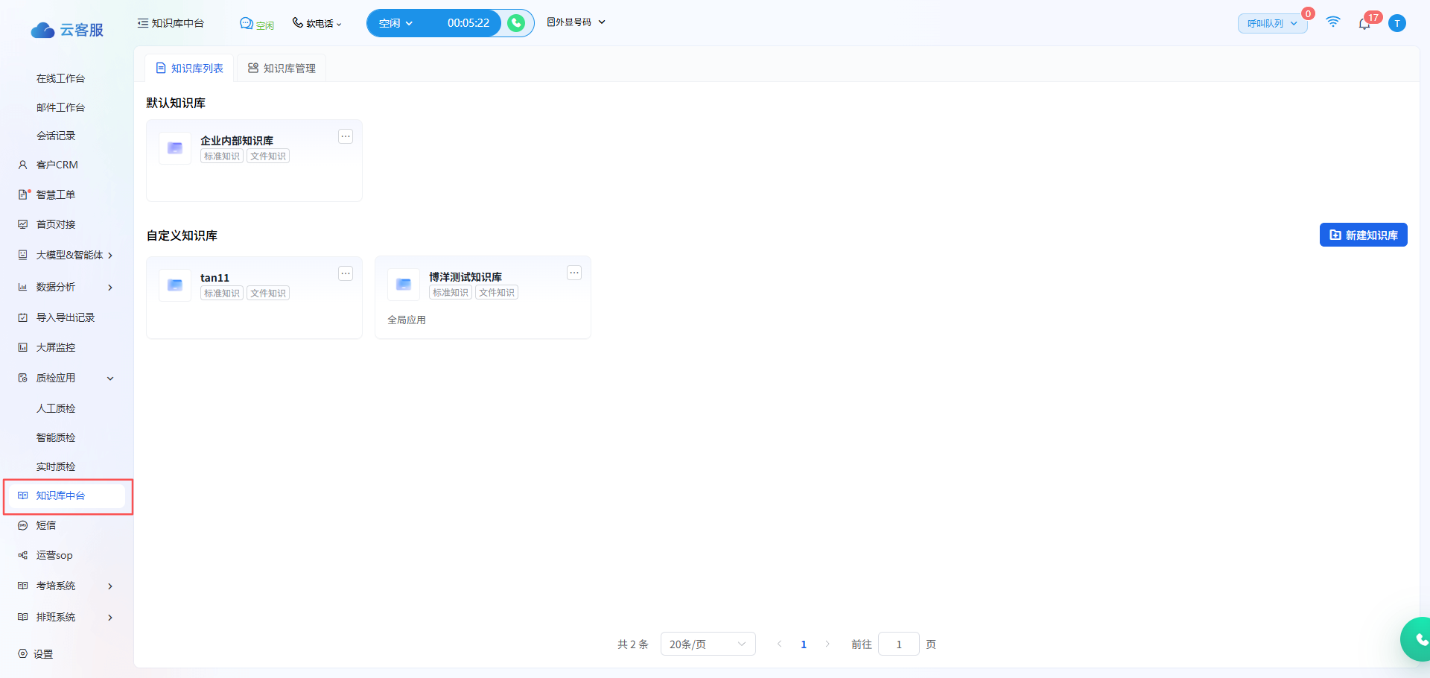Open more options for 企业内部知识库
This screenshot has height=678, width=1430.
[346, 136]
